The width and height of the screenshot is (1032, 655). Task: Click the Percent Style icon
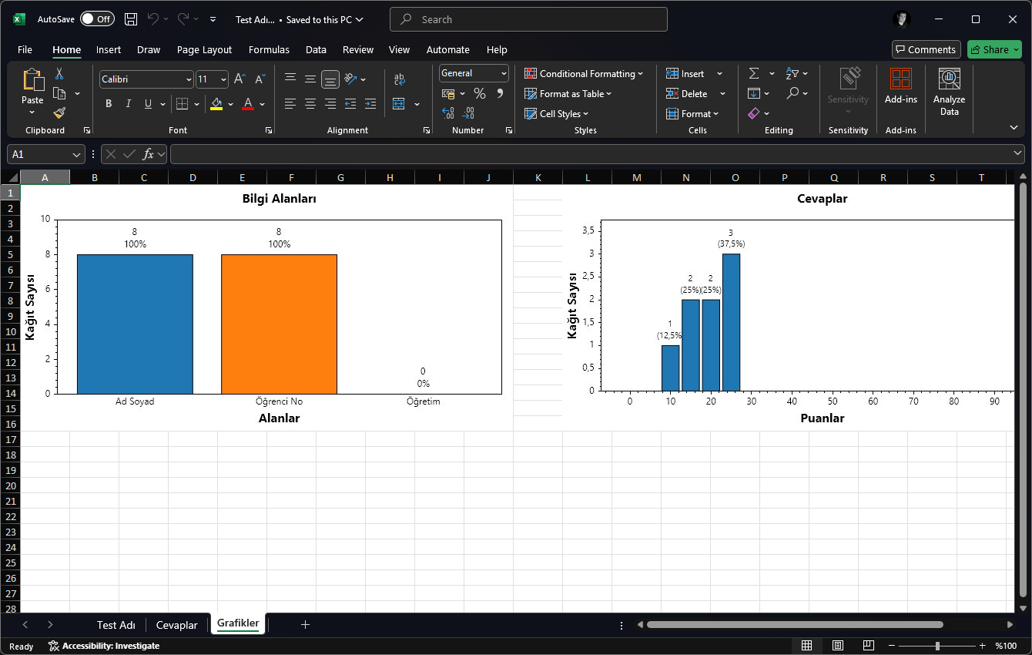[x=478, y=92]
